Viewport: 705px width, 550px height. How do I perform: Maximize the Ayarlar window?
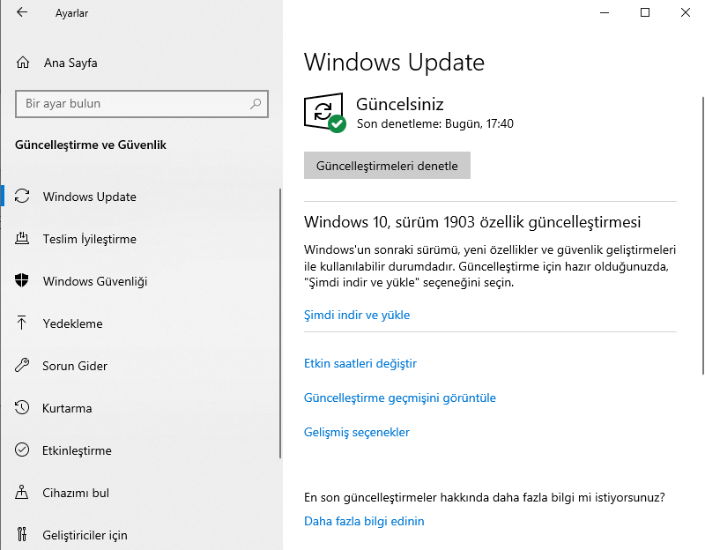645,12
